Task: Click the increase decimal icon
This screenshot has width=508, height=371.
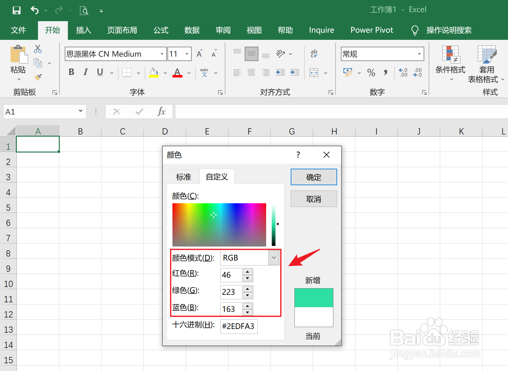Action: 403,73
